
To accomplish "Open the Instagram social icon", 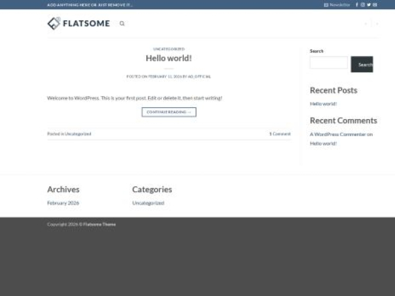I will tap(363, 5).
